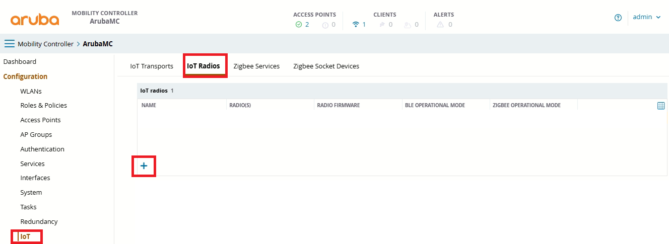Open Redundancy settings
The height and width of the screenshot is (244, 669).
pos(39,221)
